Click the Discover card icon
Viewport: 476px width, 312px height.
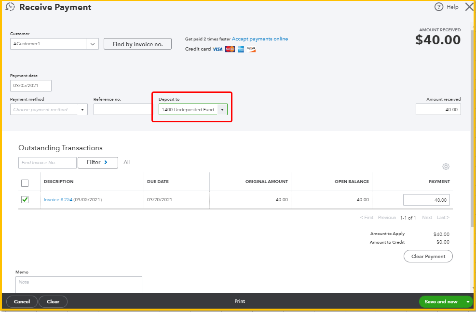[251, 49]
